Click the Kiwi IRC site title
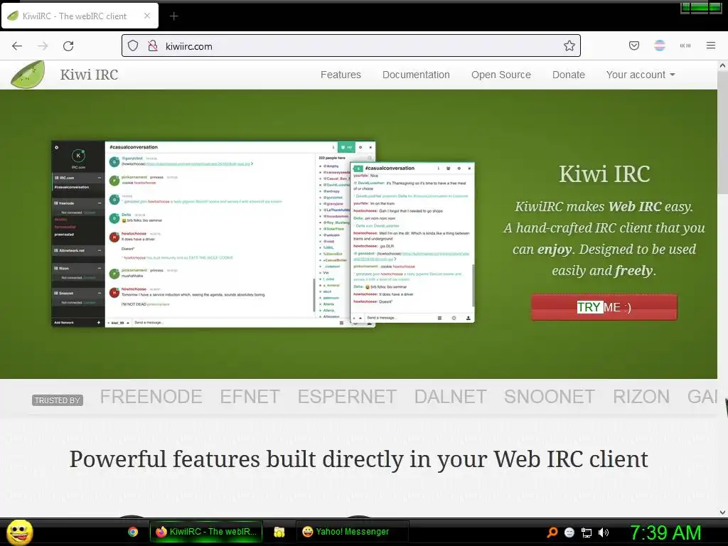This screenshot has width=728, height=546. [x=89, y=75]
